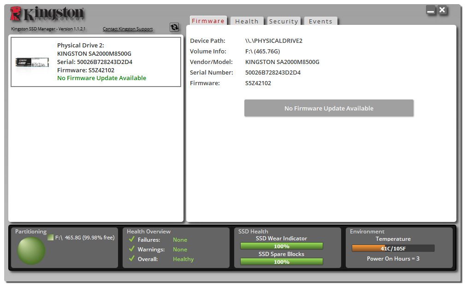Click the 'F:\ 465.8G (99.98% free)' partition text
The image size is (467, 285).
tap(84, 238)
